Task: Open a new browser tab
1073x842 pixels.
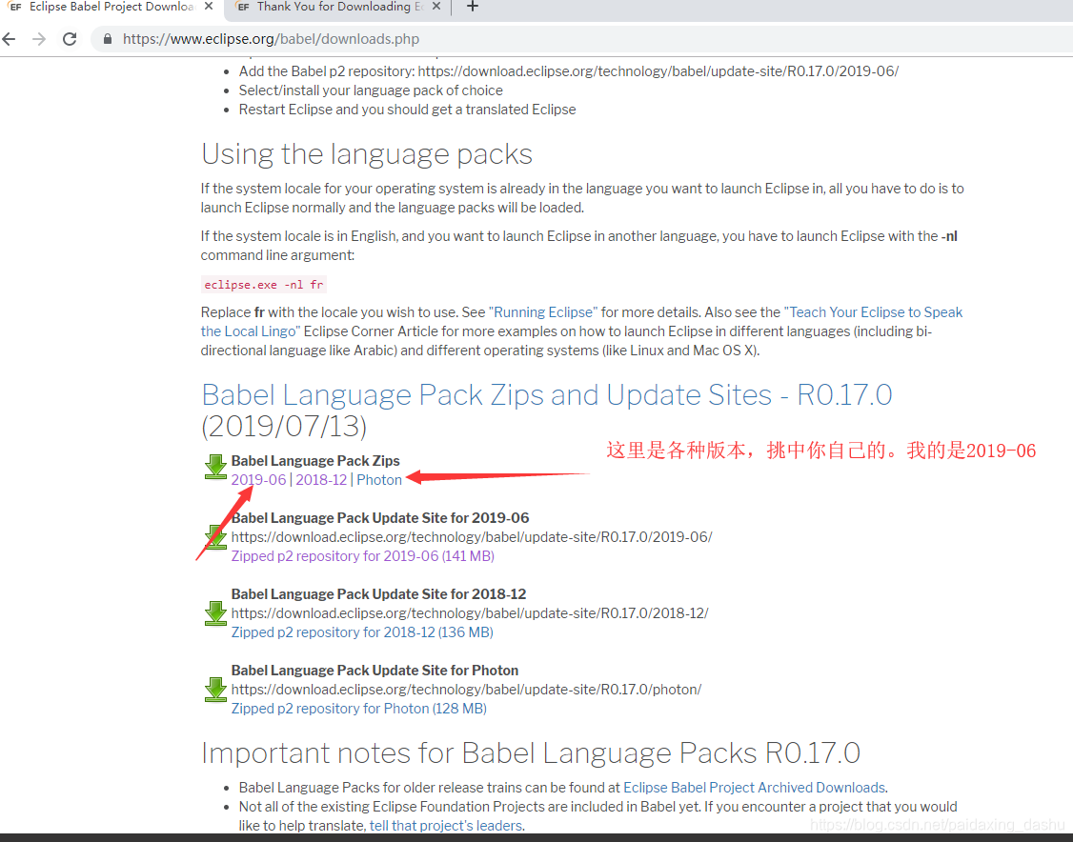Action: pyautogui.click(x=472, y=7)
